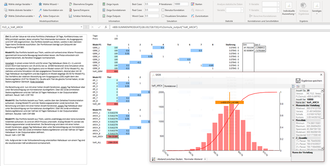
Task: Click Calc II cell 7.0791664
Action: click(x=260, y=51)
